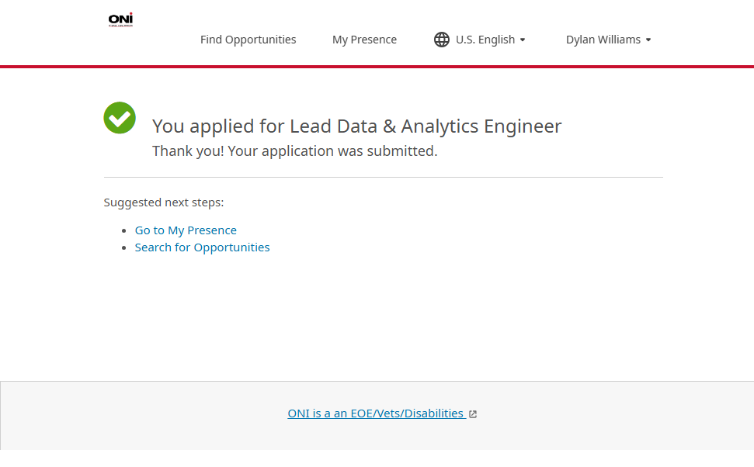Click the gray divider line below confirmation message
This screenshot has width=754, height=467.
(383, 178)
